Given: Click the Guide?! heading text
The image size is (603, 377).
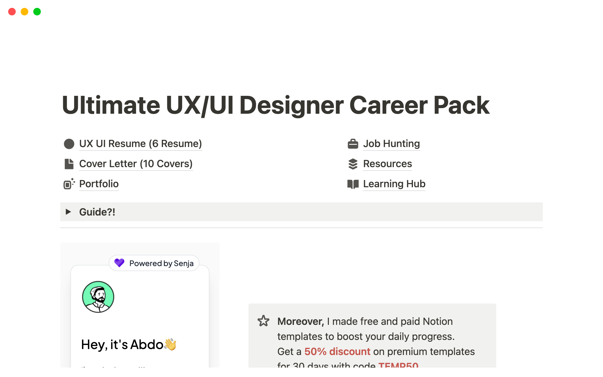Looking at the screenshot, I should (x=97, y=212).
